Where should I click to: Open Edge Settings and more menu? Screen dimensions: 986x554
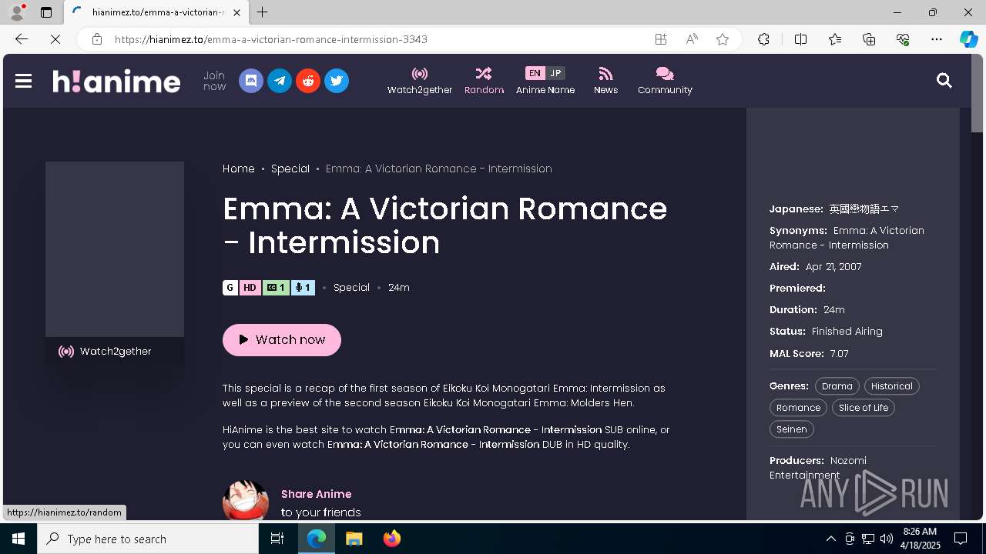click(937, 39)
